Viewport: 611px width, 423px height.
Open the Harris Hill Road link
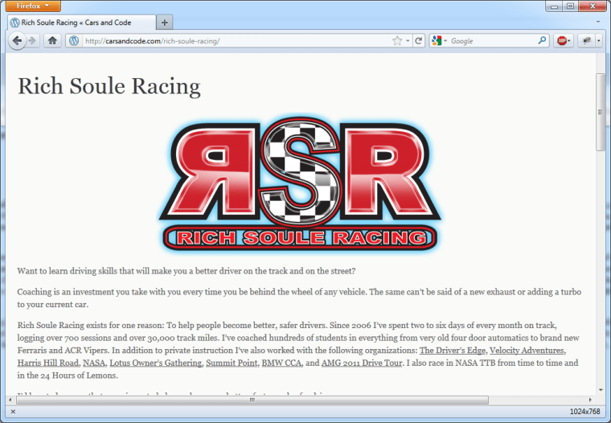click(48, 363)
